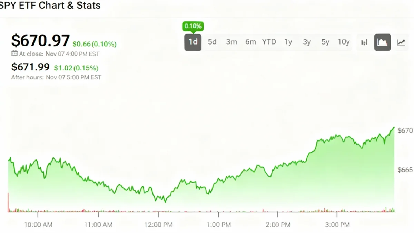The width and height of the screenshot is (414, 233).
Task: Click the $670 axis label on the chart
Action: coord(405,130)
